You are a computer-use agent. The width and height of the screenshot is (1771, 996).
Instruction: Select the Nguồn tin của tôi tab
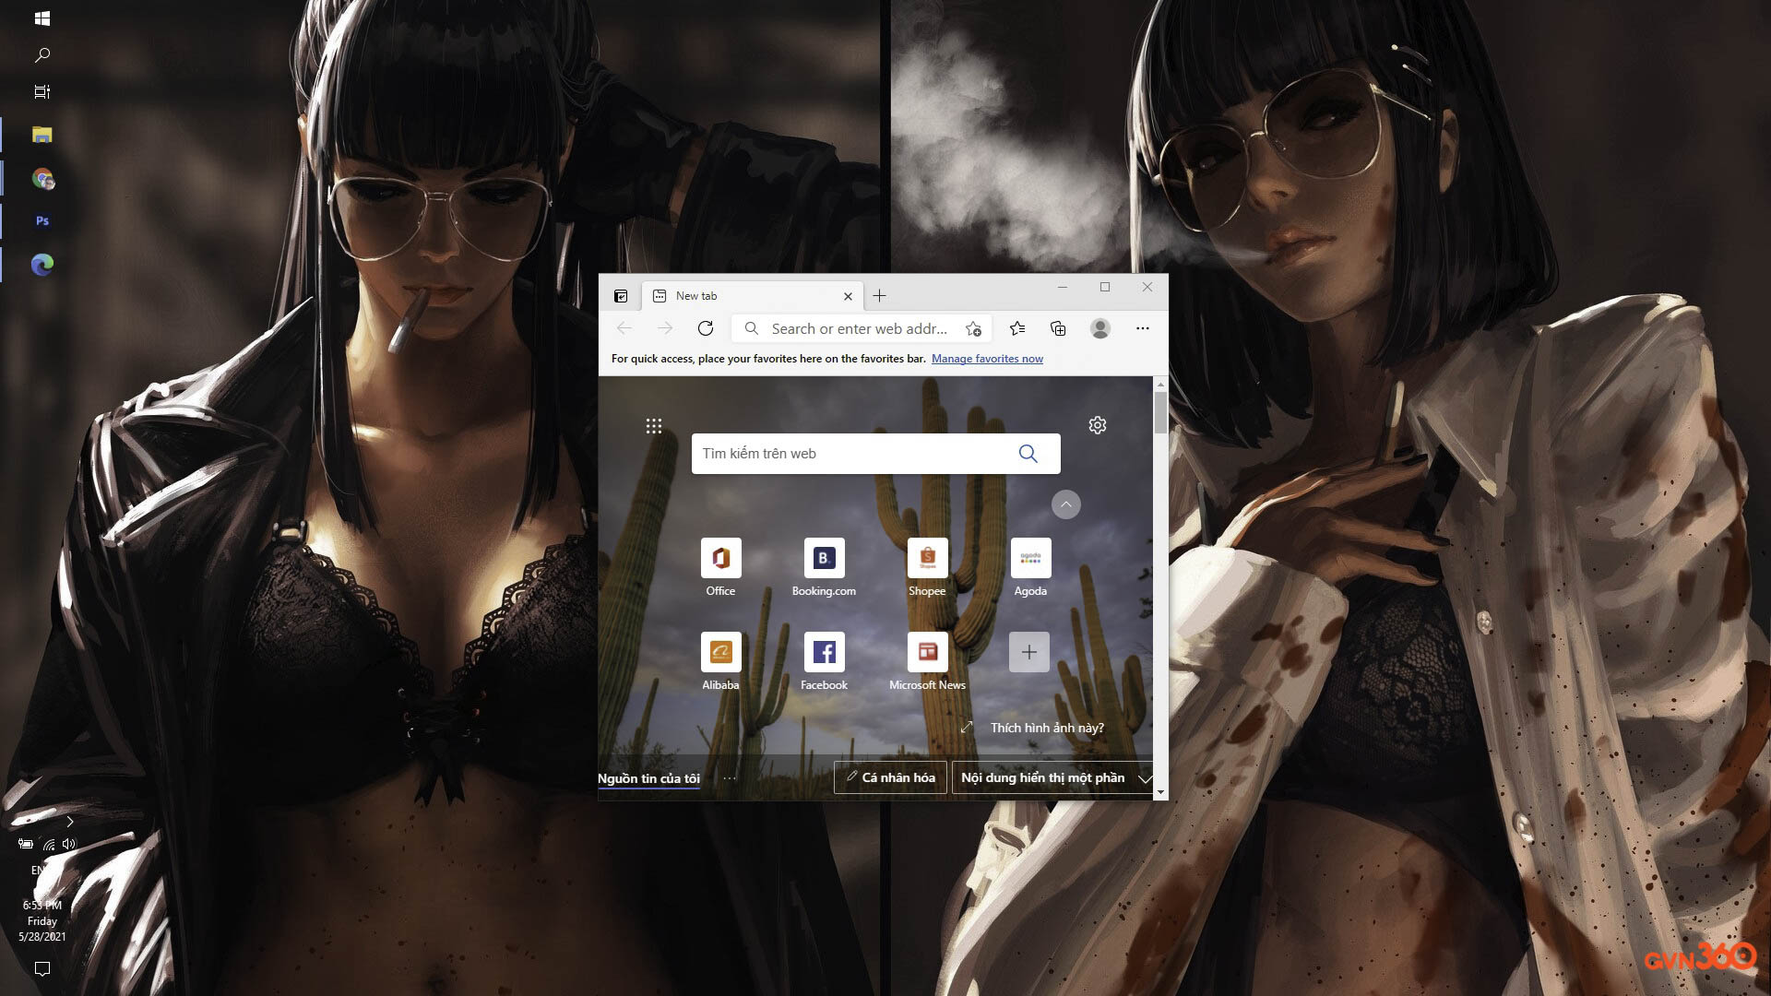point(649,778)
